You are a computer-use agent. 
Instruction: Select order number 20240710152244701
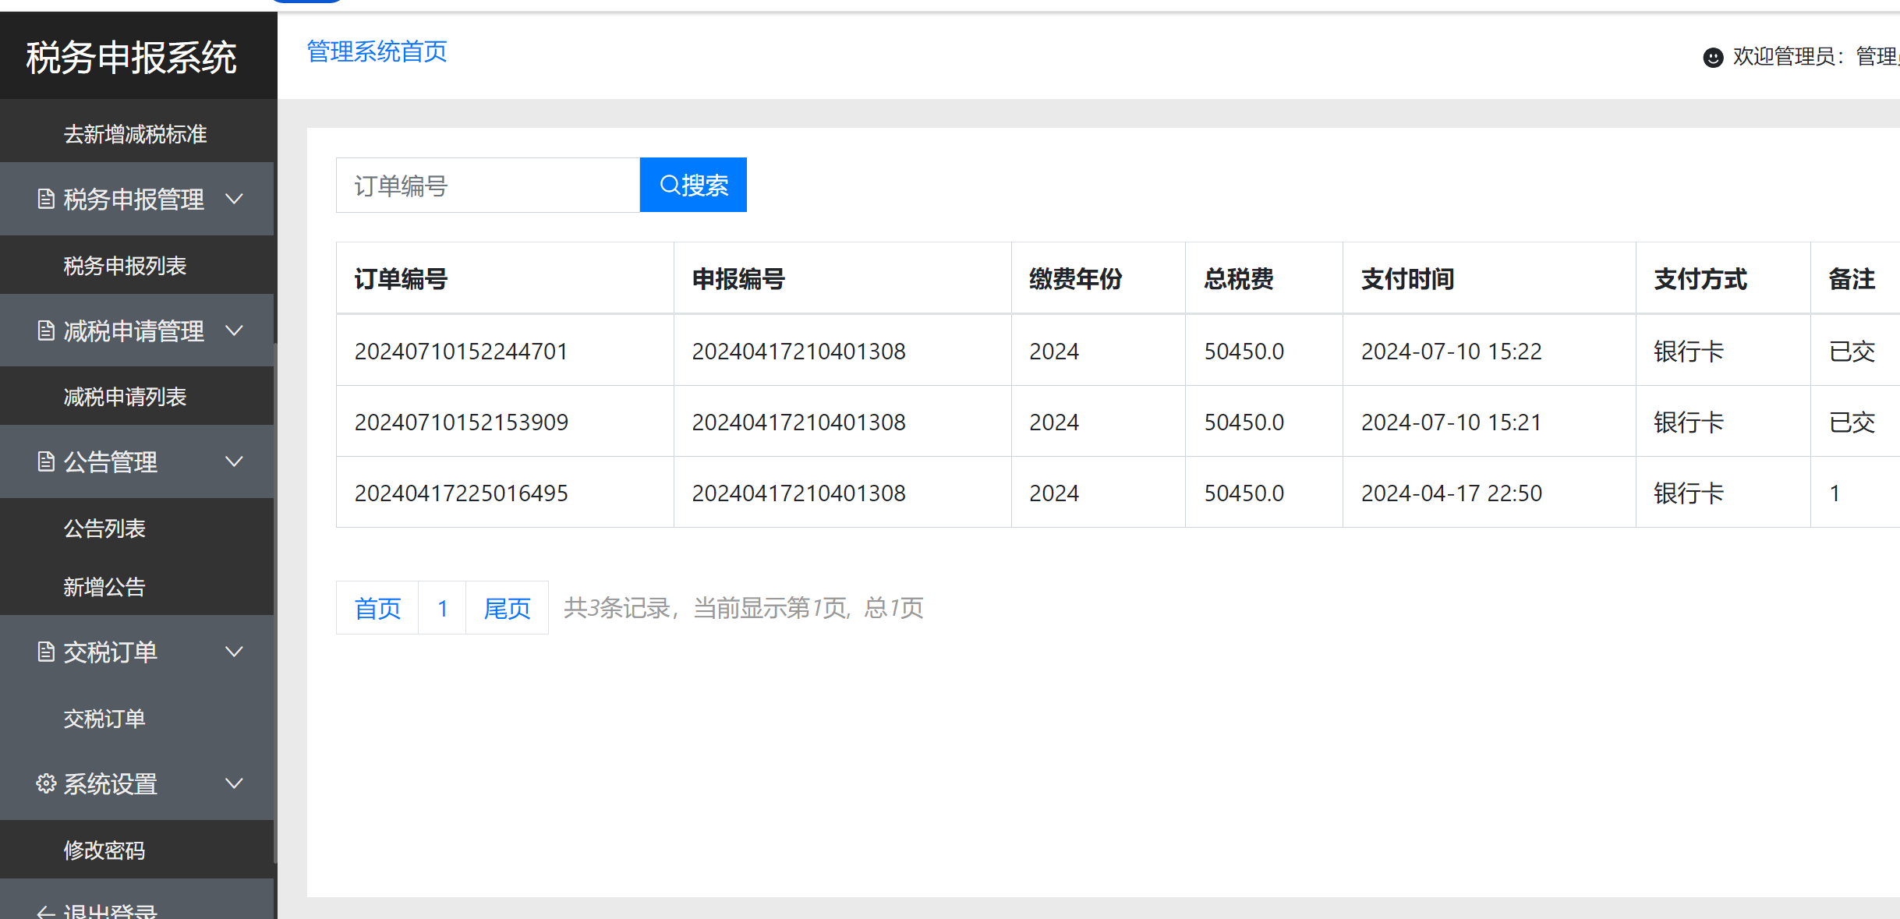(x=461, y=352)
